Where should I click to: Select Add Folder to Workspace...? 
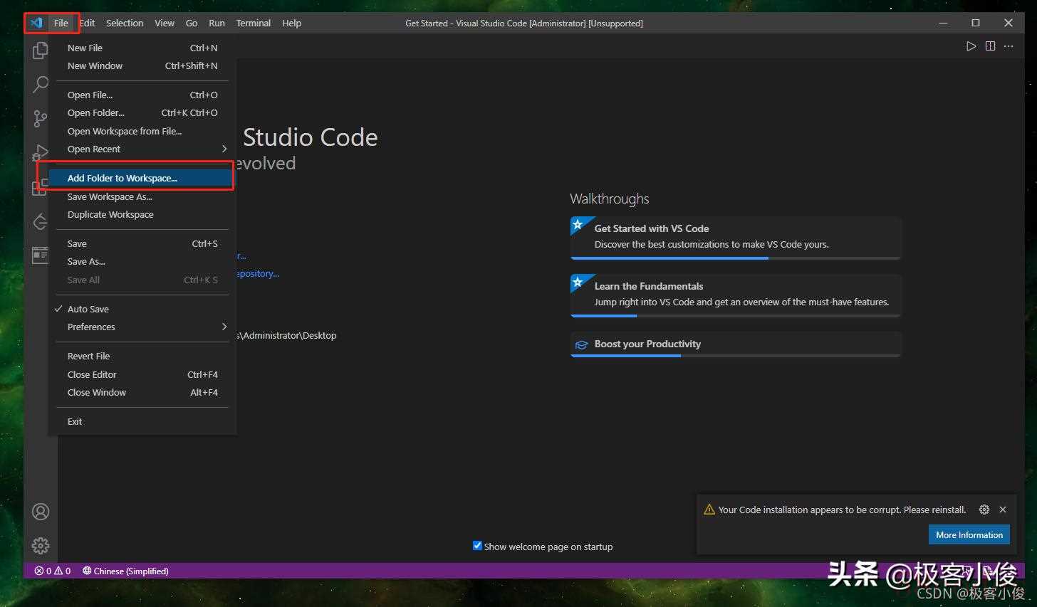click(x=142, y=178)
